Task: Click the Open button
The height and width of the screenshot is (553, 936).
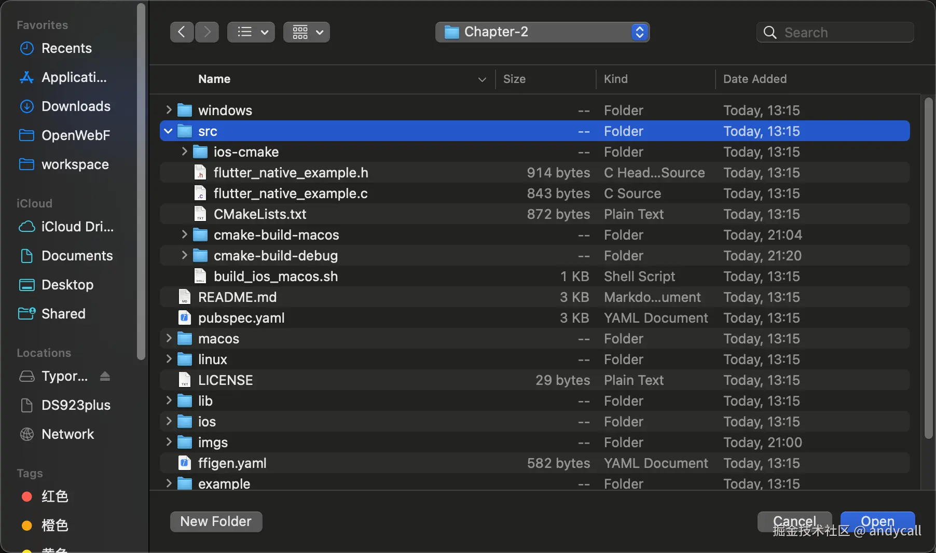Action: pyautogui.click(x=877, y=521)
